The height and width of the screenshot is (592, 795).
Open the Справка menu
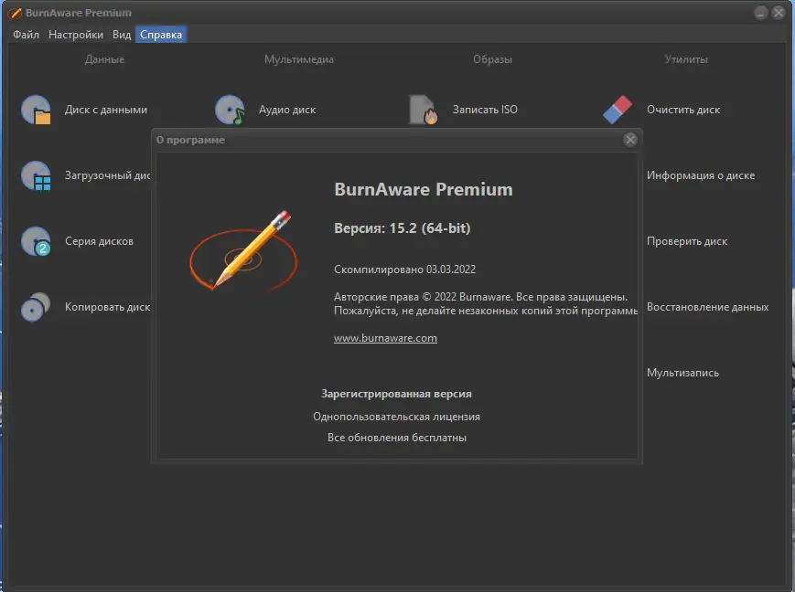[x=161, y=35]
